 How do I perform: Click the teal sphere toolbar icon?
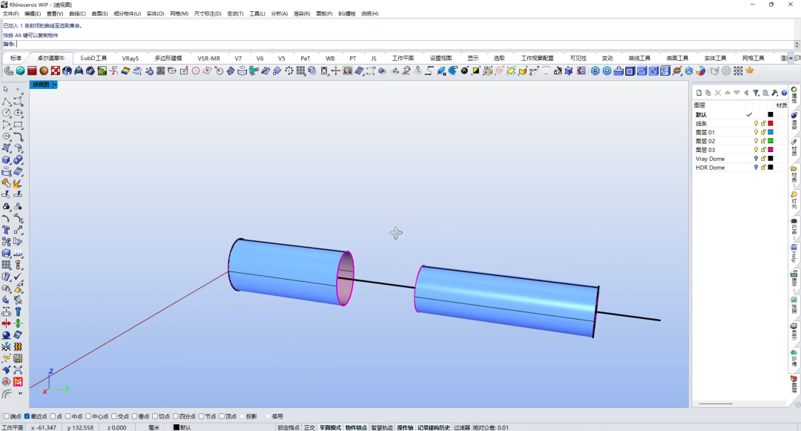tap(21, 71)
